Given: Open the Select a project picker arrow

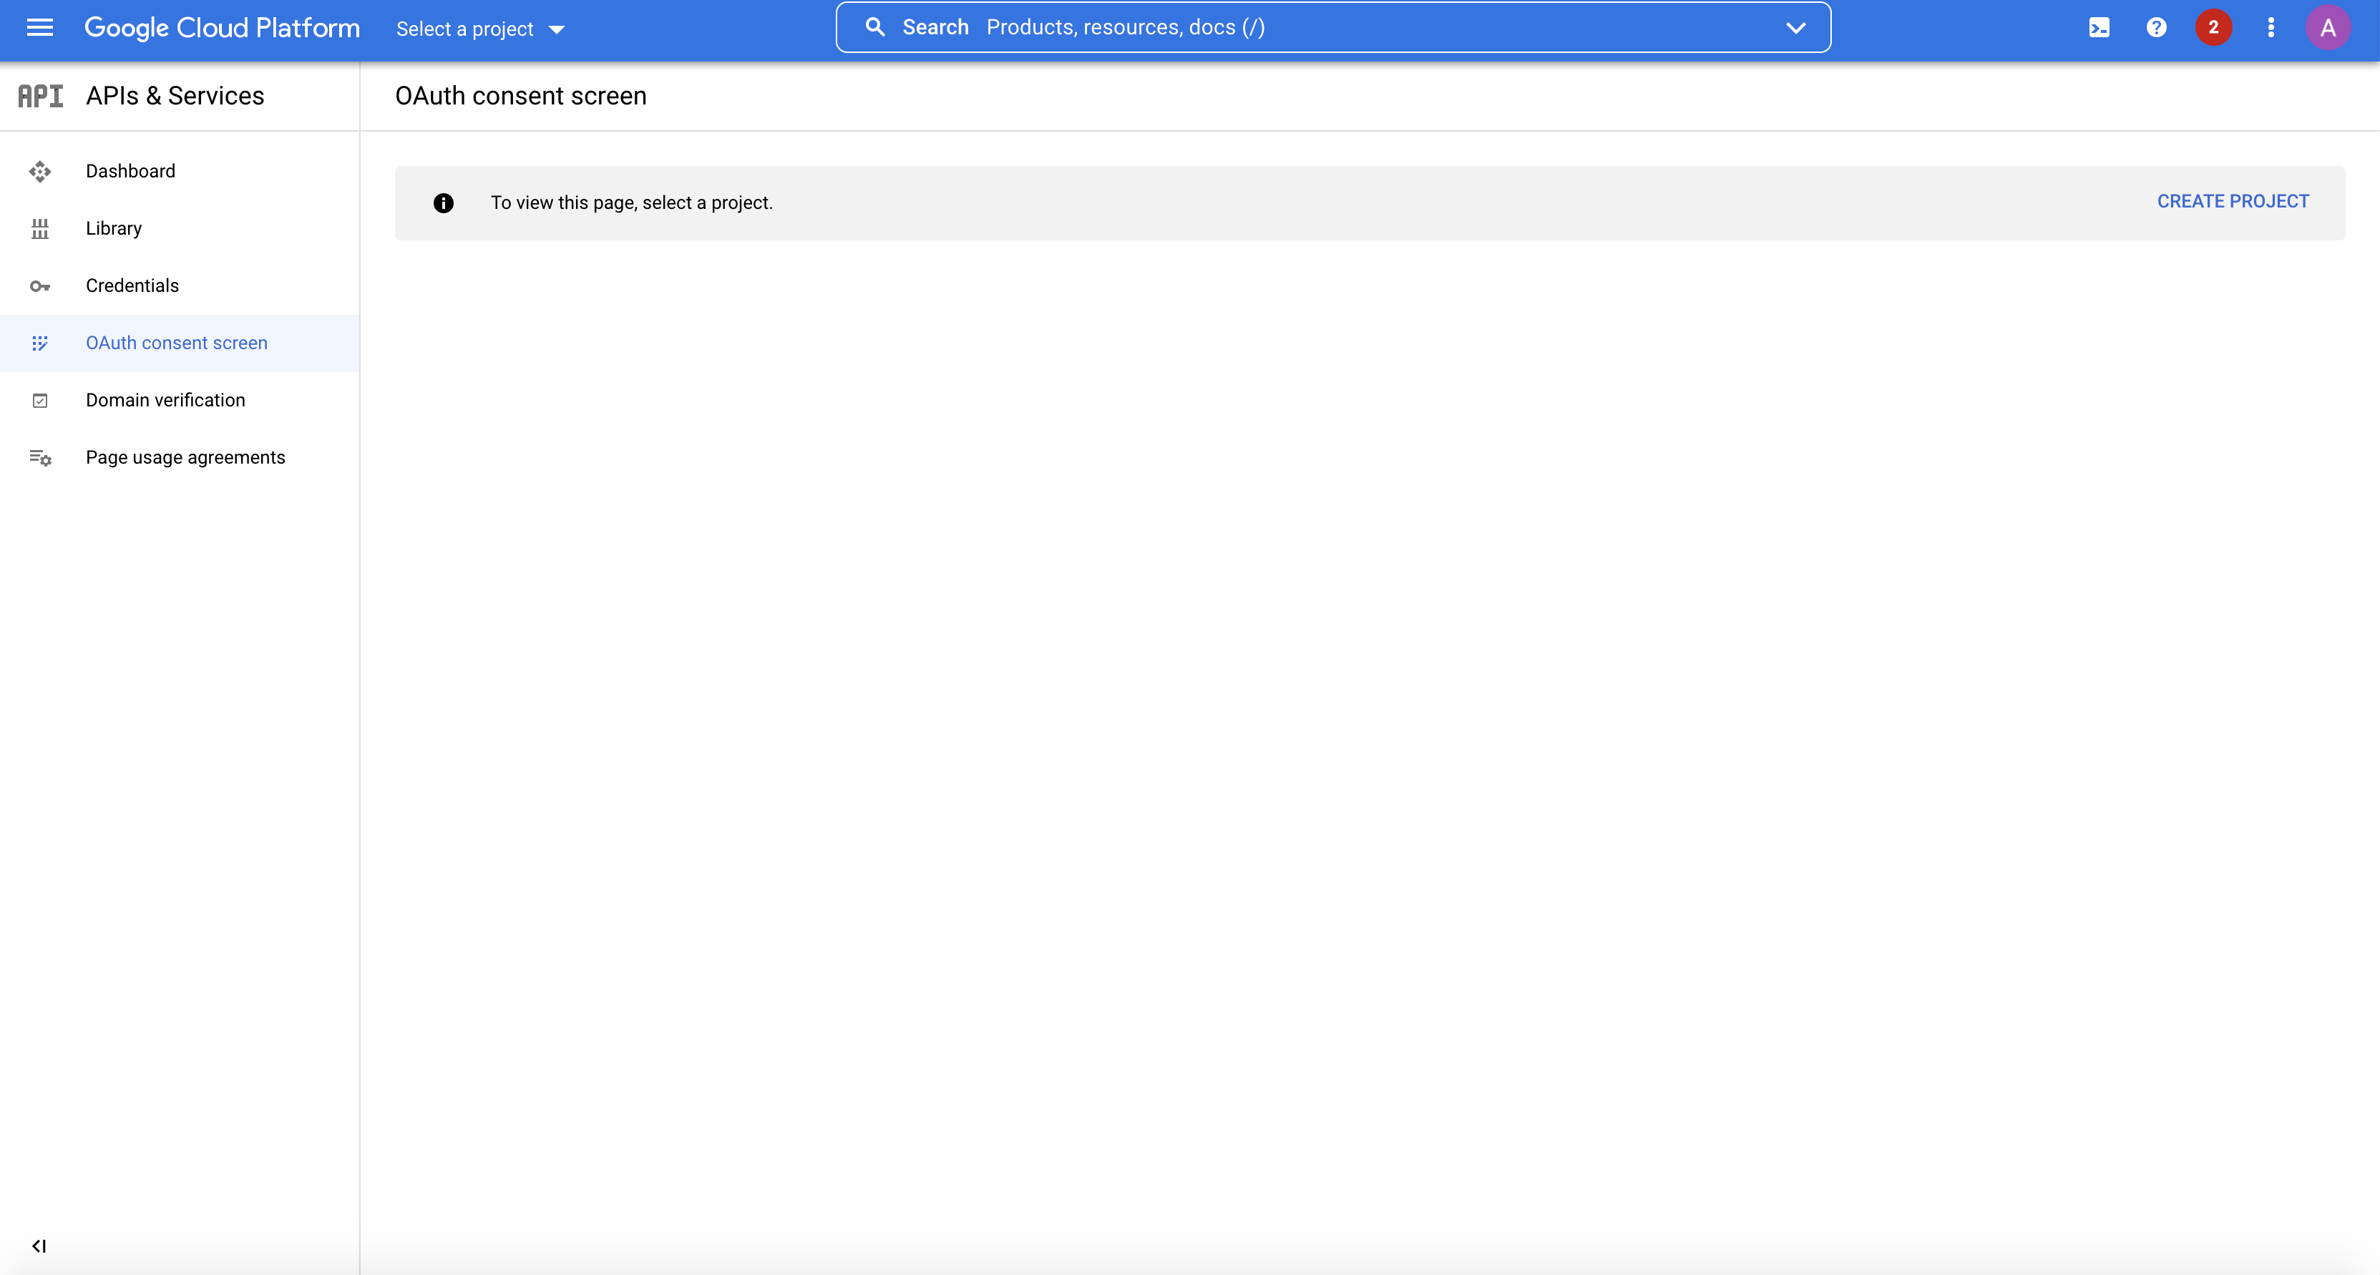Looking at the screenshot, I should (x=556, y=29).
